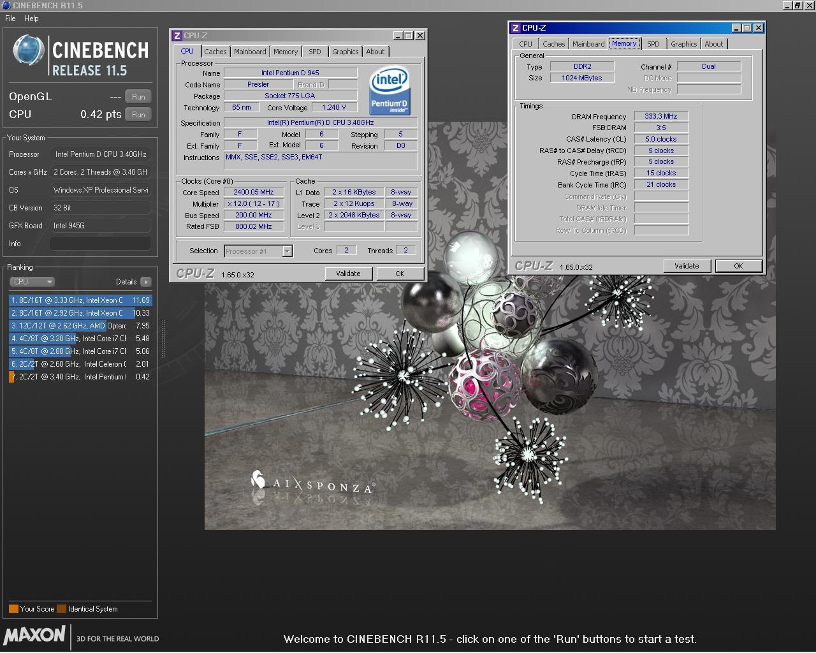
Task: Switch to Caches tab in CPU window
Action: 215,52
